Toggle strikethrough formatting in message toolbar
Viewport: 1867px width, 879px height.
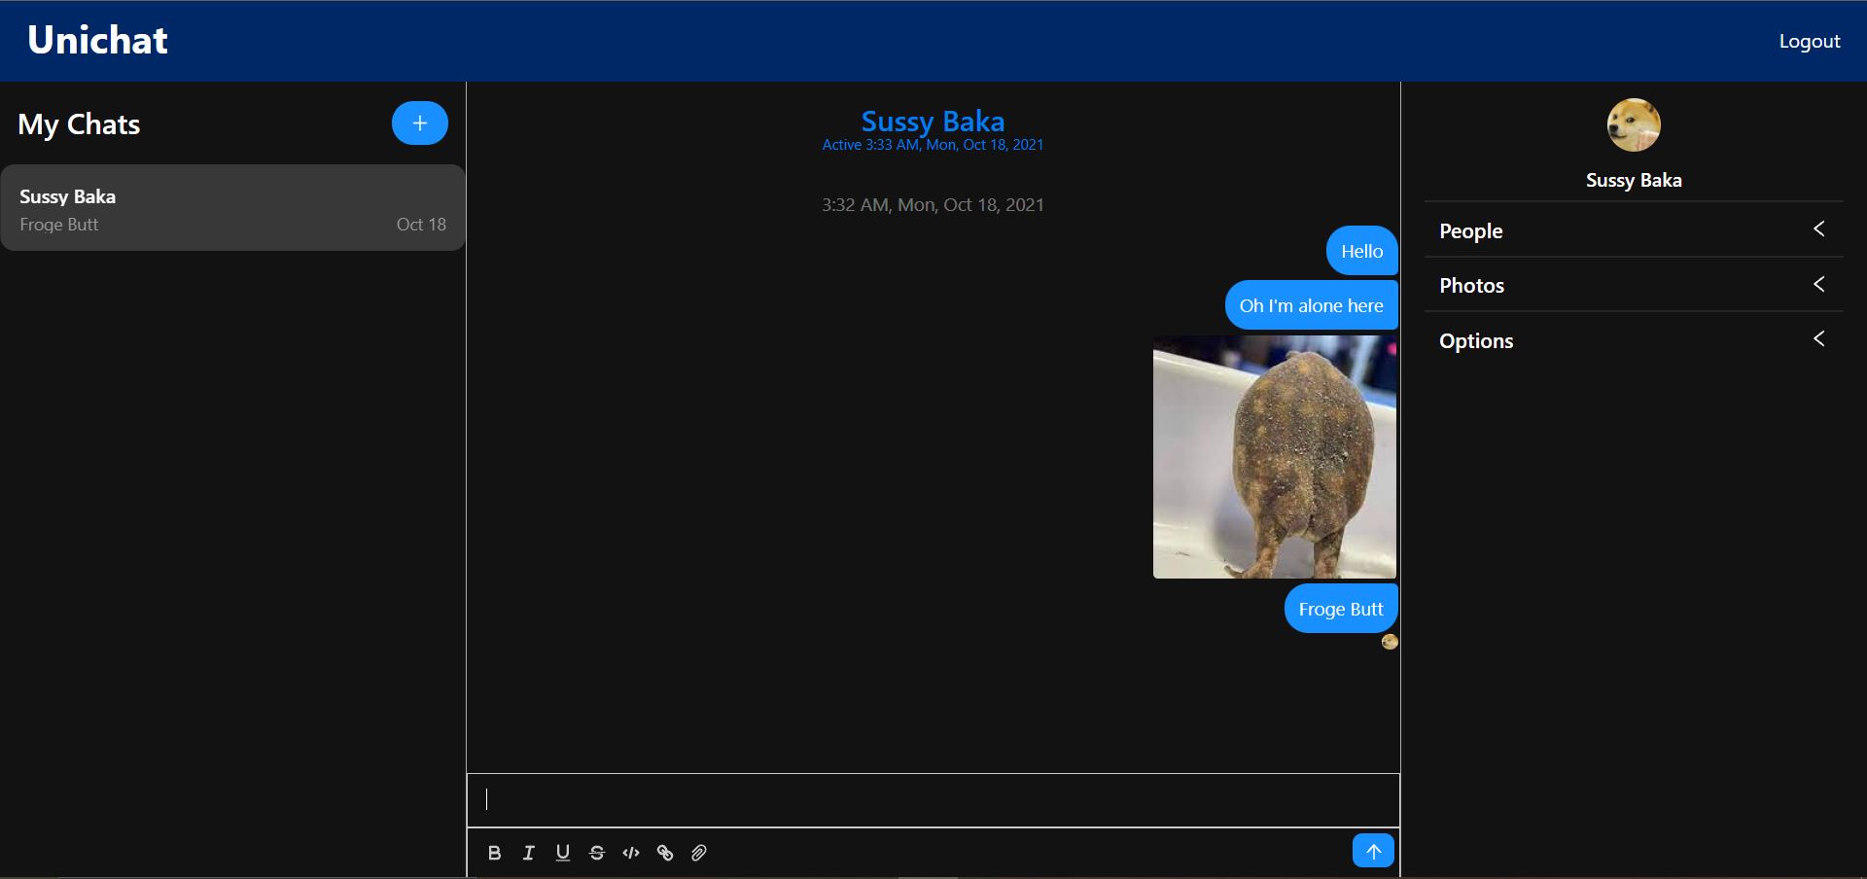[x=597, y=853]
